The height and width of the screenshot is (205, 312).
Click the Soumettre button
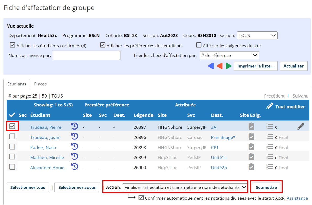pos(266,187)
